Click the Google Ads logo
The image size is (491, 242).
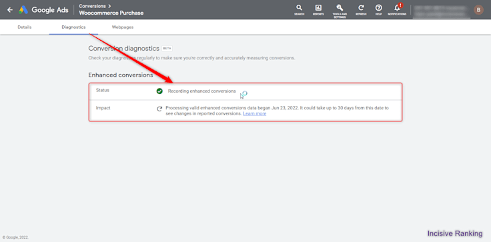pos(43,10)
